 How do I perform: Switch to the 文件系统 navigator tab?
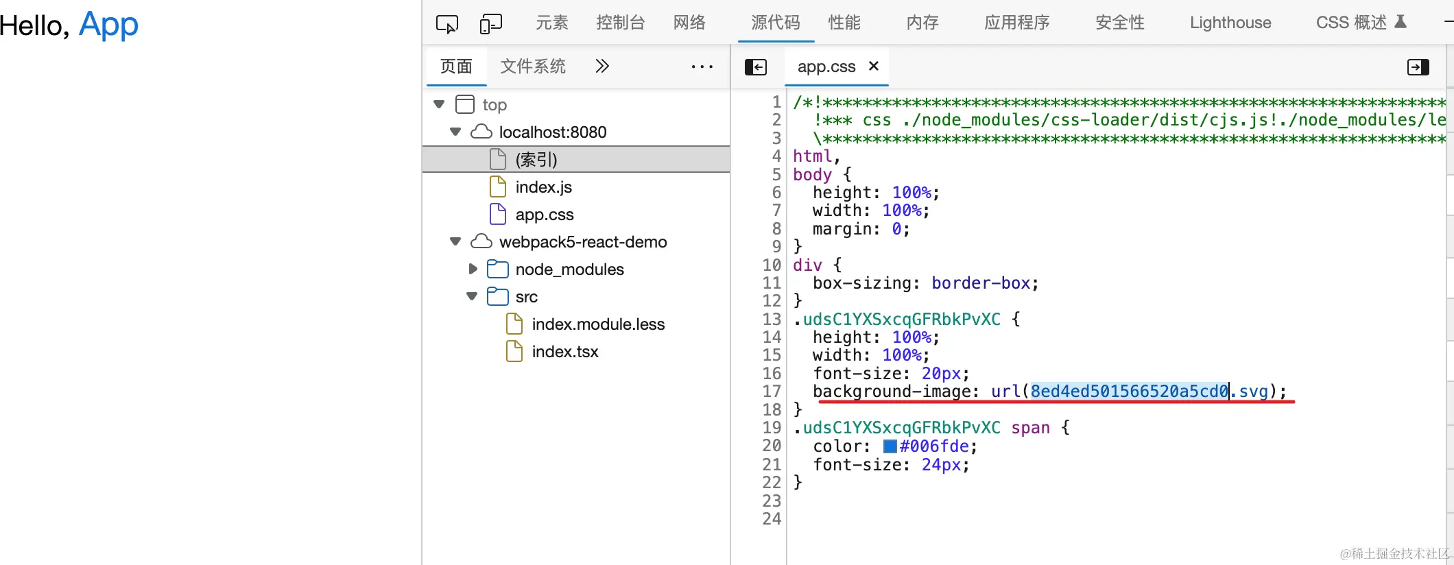533,67
